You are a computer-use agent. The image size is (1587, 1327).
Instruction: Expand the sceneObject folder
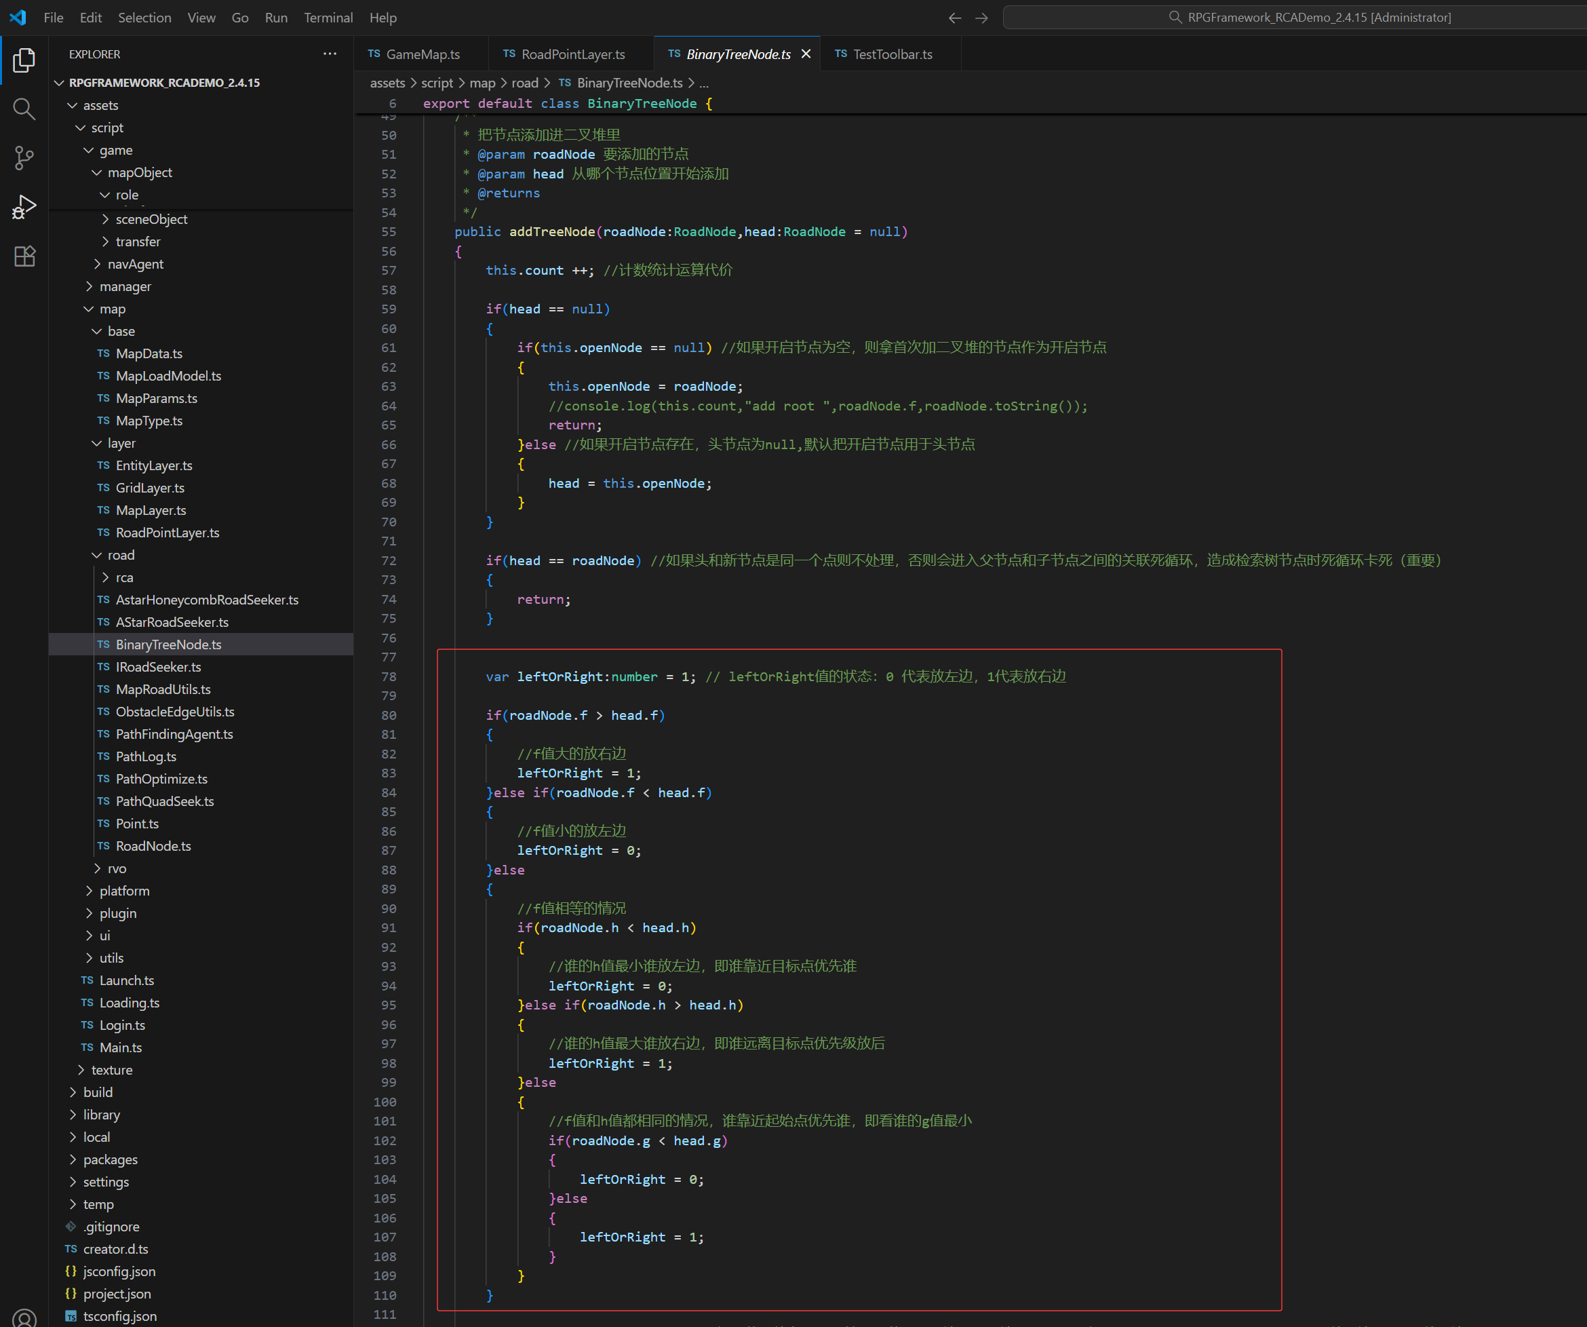[151, 219]
